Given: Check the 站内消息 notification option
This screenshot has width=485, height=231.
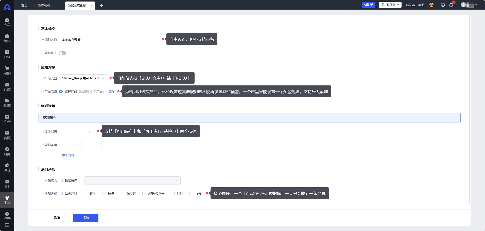Looking at the screenshot, I should [61, 194].
